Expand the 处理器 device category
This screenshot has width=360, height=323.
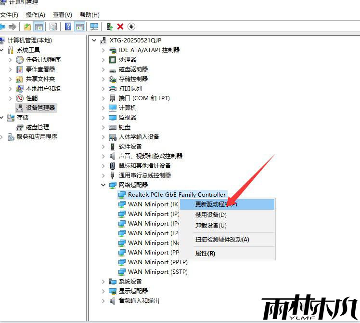coord(103,60)
